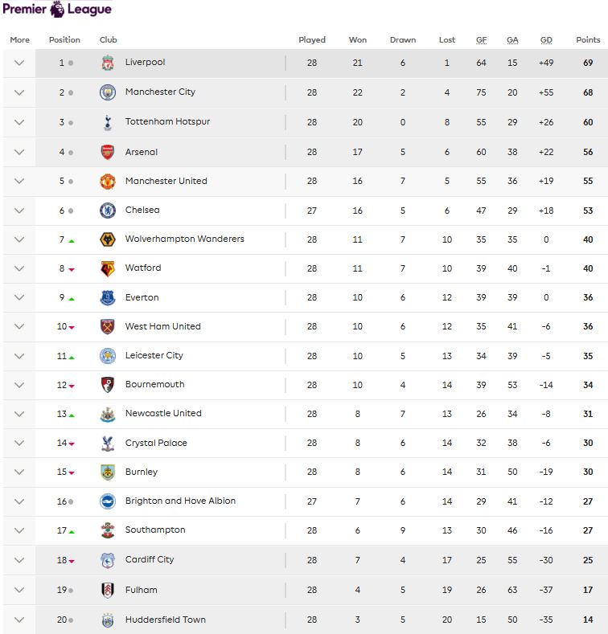Click the Brighton and Hove Albion badge
This screenshot has height=634, width=608.
click(x=108, y=501)
